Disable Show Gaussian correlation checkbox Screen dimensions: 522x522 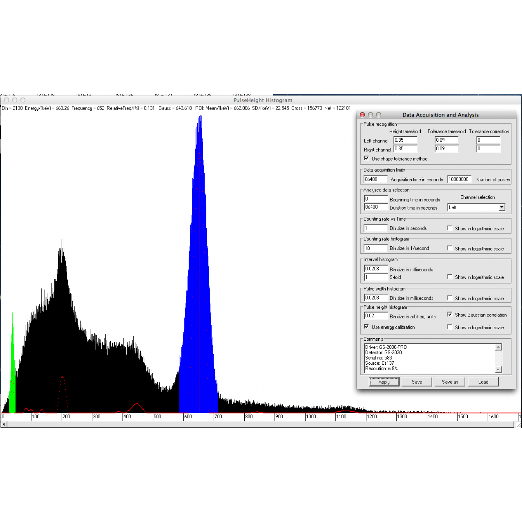(x=450, y=314)
